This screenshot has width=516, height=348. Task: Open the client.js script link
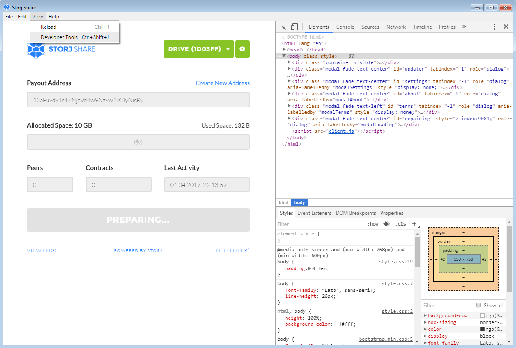pos(341,131)
